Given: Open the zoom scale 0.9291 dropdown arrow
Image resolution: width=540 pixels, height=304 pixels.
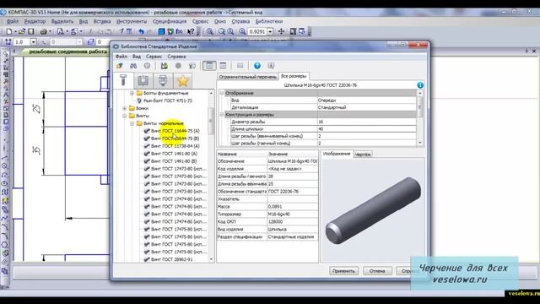Looking at the screenshot, I should [x=270, y=31].
